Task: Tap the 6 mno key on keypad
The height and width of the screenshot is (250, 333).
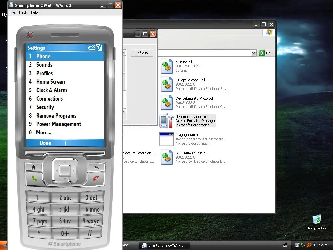Action: (x=91, y=209)
